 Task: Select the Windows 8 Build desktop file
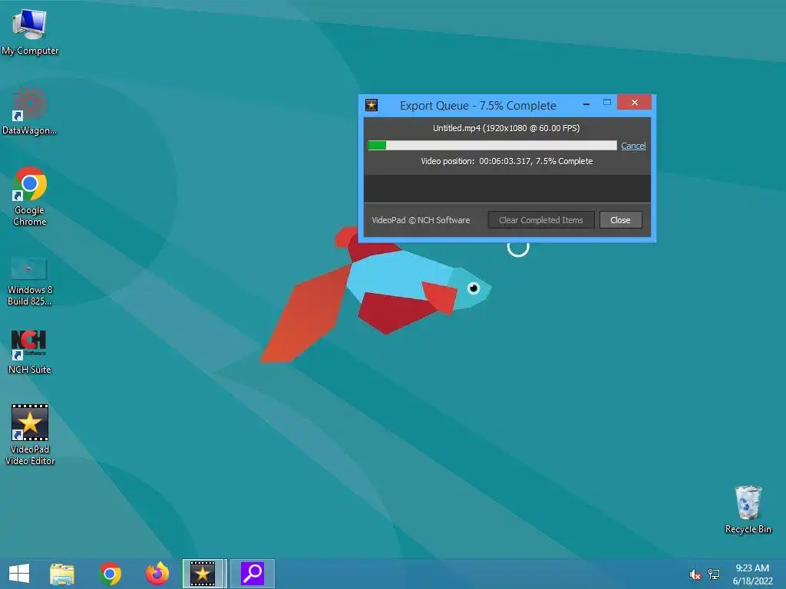(30, 281)
